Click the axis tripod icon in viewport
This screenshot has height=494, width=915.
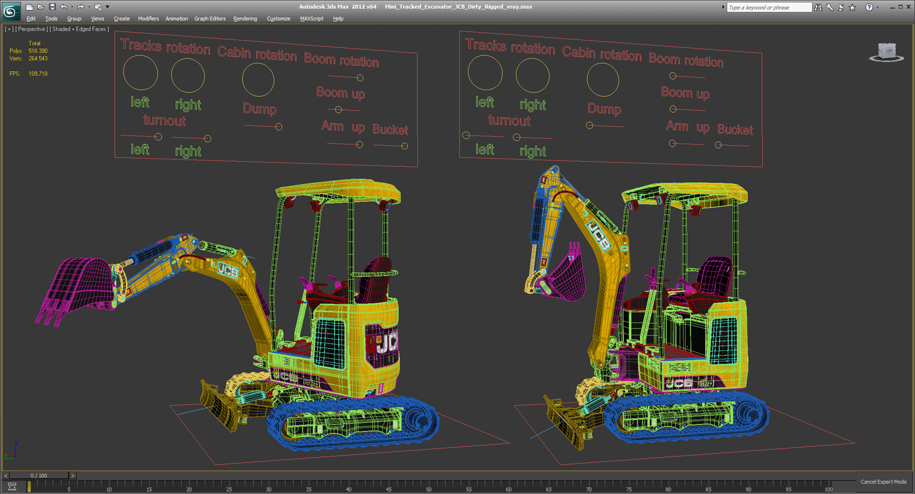(x=11, y=451)
